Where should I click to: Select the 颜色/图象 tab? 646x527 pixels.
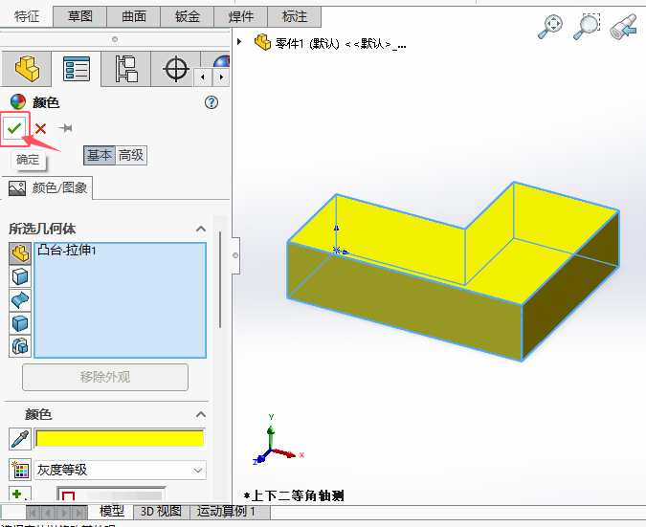[x=48, y=188]
